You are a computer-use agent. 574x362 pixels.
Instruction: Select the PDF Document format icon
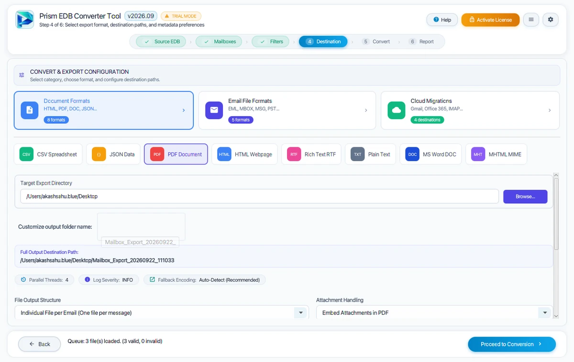pyautogui.click(x=157, y=154)
